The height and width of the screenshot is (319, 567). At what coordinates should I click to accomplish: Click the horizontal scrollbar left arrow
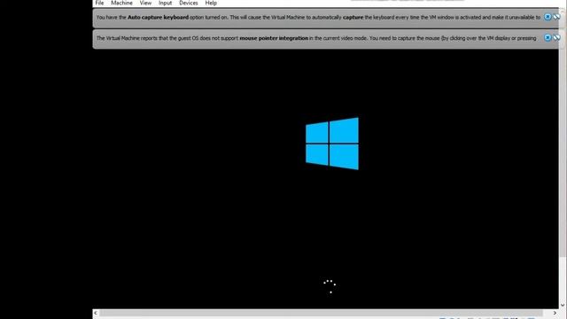click(x=96, y=313)
